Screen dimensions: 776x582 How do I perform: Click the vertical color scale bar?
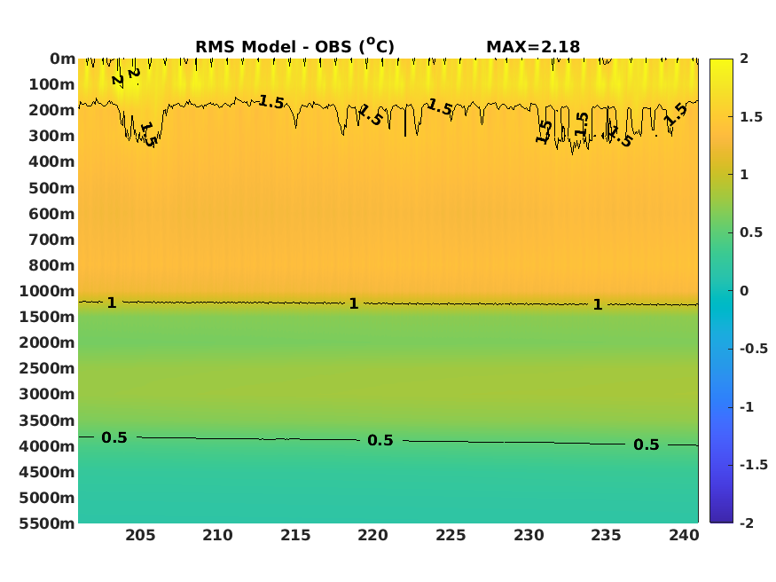tap(721, 291)
